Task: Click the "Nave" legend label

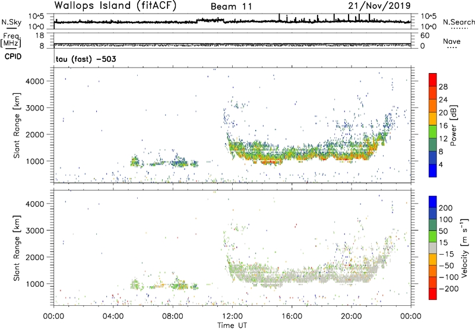Action: [452, 41]
